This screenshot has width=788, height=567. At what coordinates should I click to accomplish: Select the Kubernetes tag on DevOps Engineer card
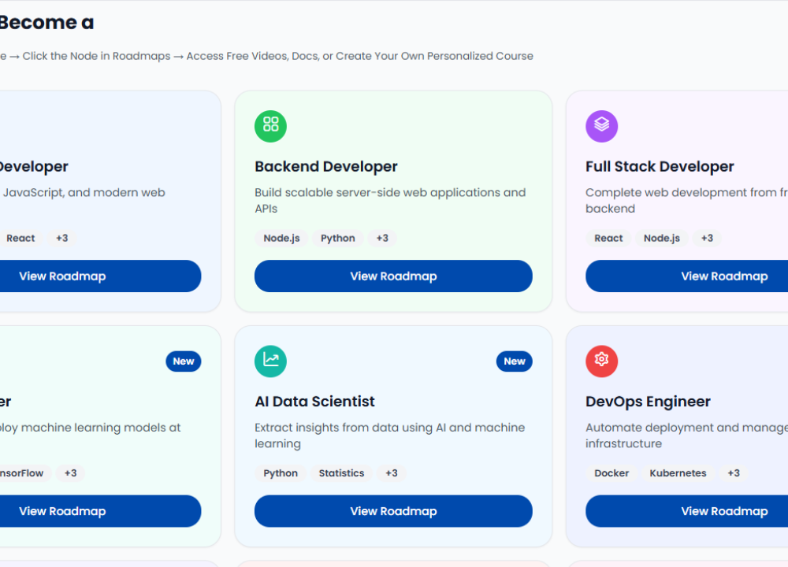point(678,473)
